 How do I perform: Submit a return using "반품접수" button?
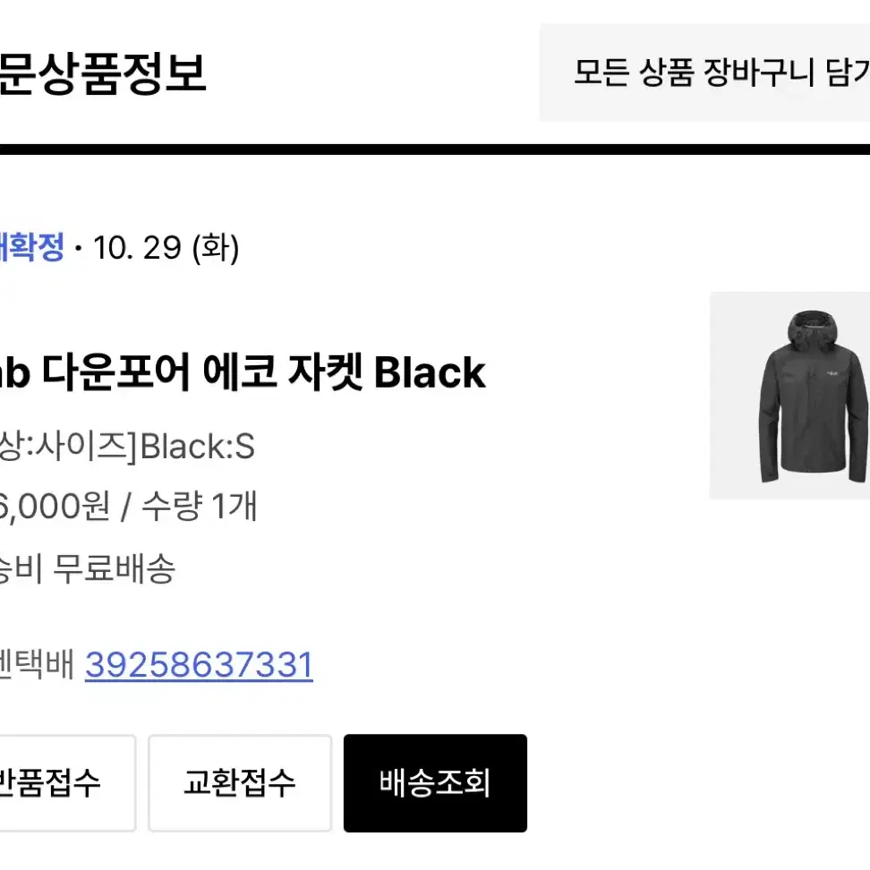(54, 782)
